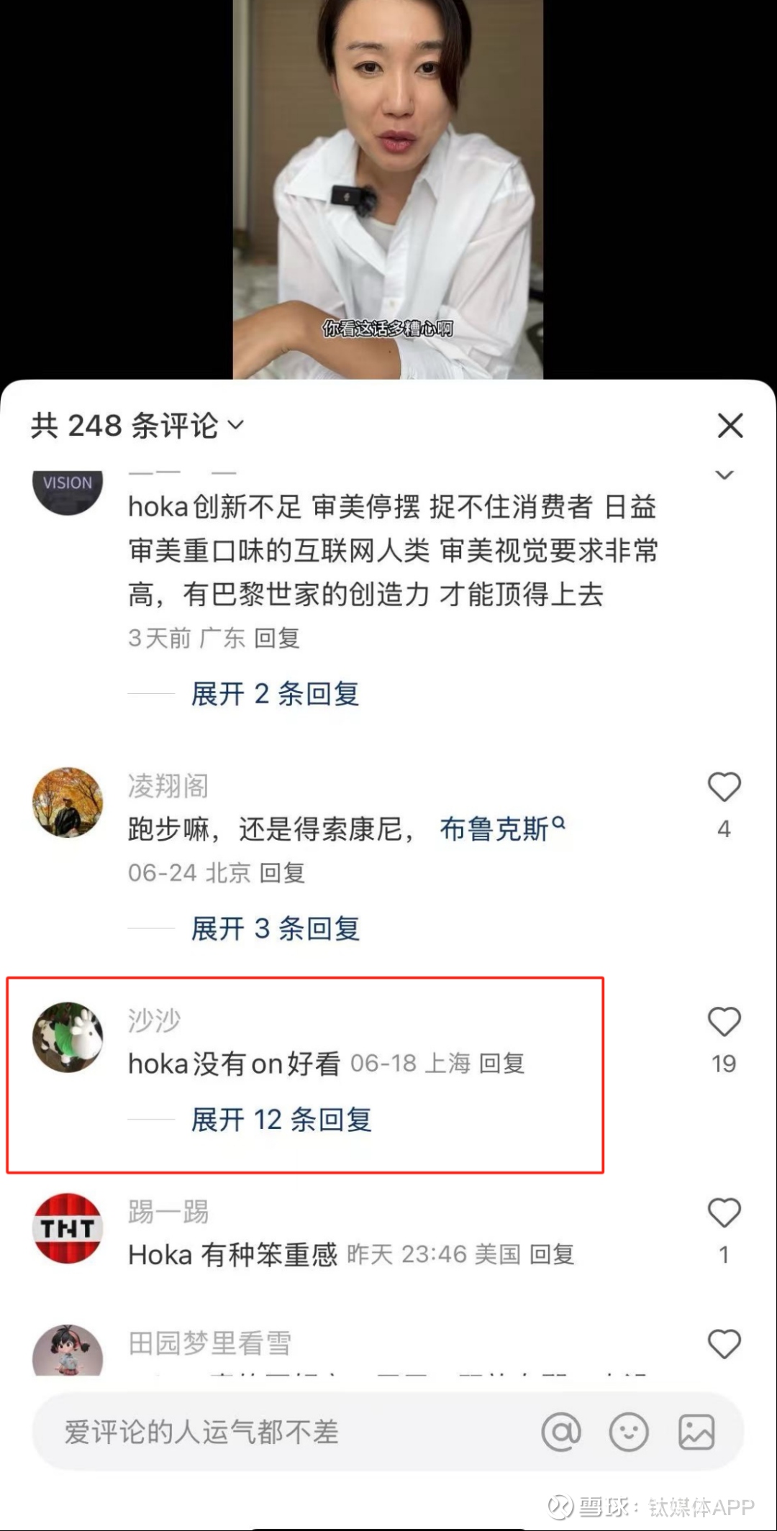Attach an image using the picture icon
The image size is (777, 1531).
click(696, 1432)
